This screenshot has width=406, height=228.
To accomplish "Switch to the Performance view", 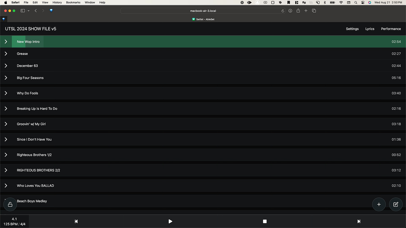I will point(391,29).
